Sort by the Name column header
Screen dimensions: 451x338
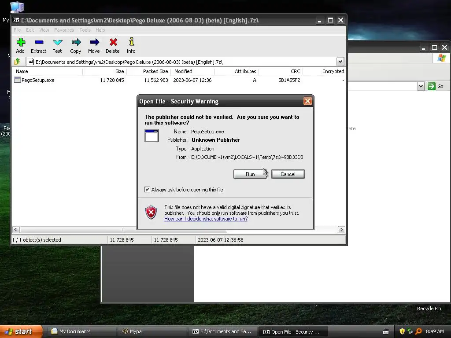[x=48, y=71]
